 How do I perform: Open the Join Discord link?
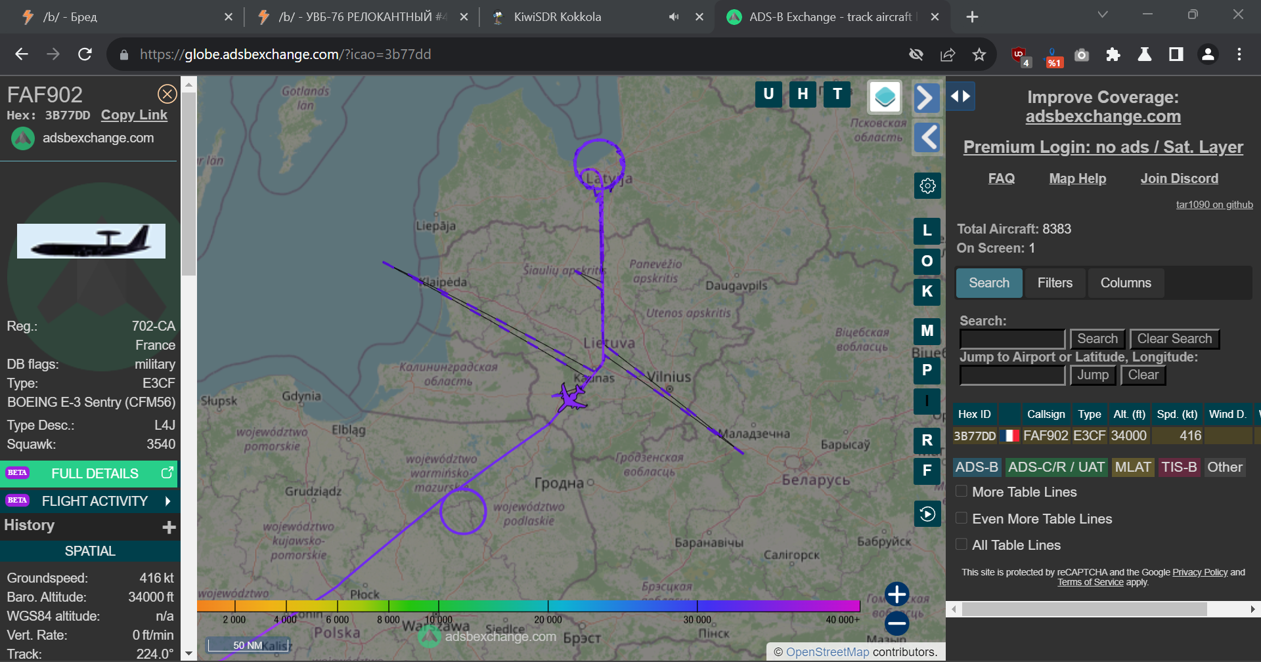point(1180,178)
